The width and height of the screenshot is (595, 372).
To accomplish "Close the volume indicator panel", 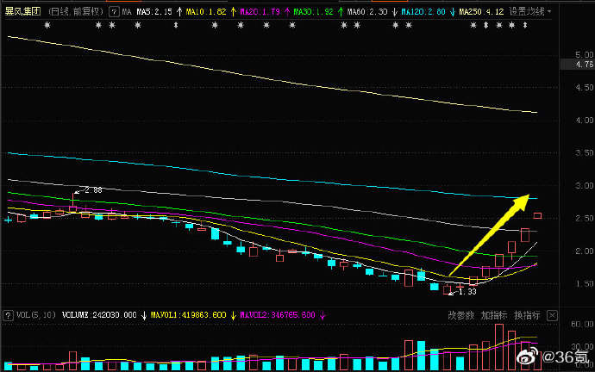I will pos(552,315).
